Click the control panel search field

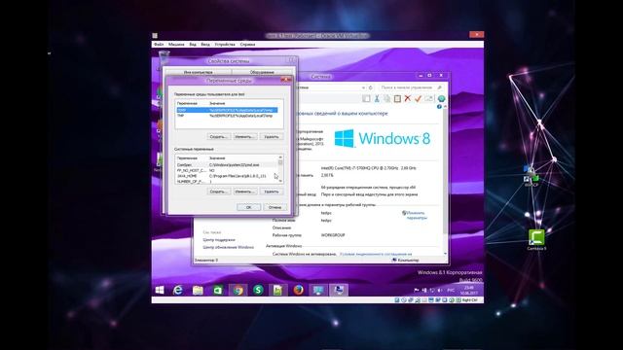tap(410, 87)
